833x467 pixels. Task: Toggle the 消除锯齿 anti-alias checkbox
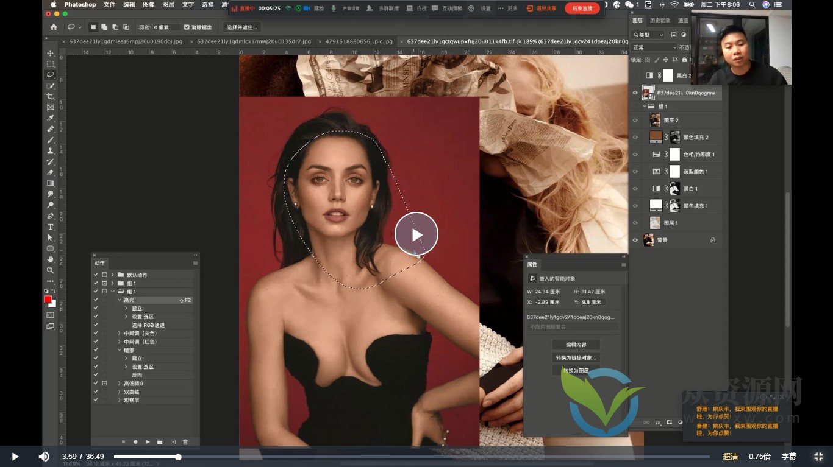187,27
